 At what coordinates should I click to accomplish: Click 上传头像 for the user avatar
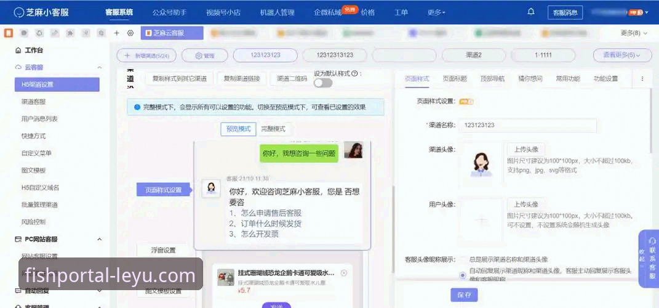coord(526,205)
